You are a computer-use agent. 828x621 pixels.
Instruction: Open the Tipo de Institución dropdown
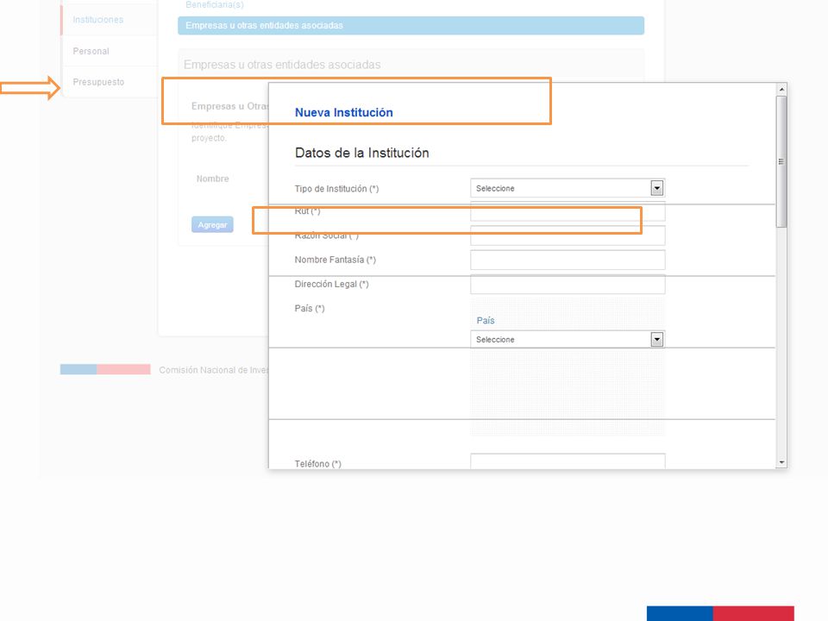click(x=568, y=188)
